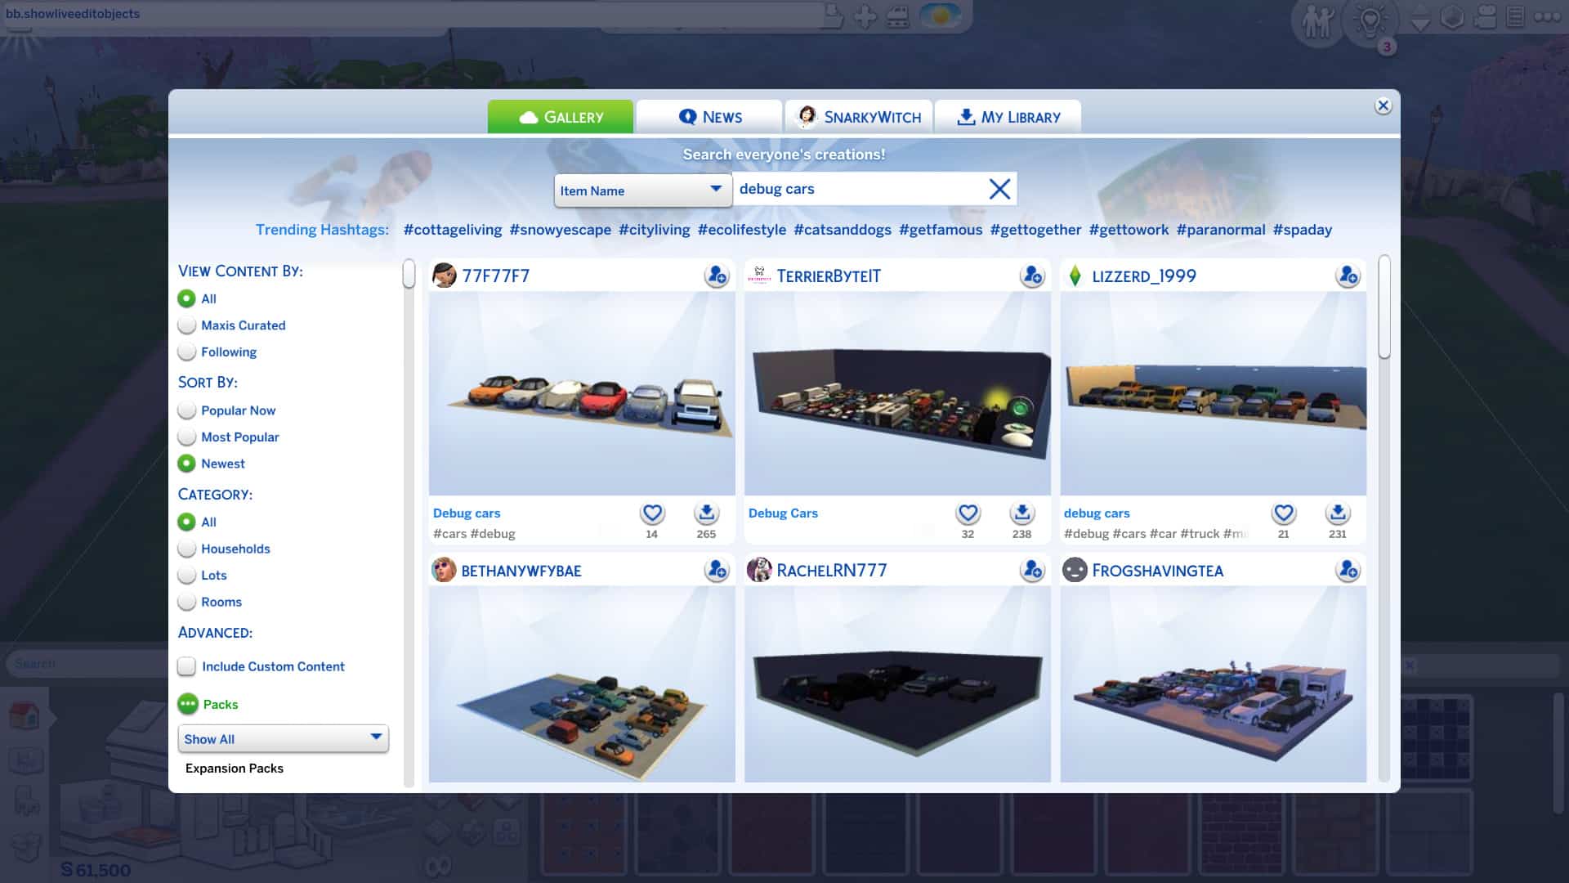Expand the Expansion Packs section
The height and width of the screenshot is (883, 1569).
[234, 768]
